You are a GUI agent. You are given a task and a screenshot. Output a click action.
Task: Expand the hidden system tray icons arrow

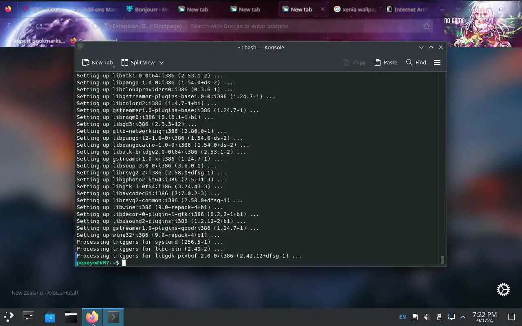pos(463,317)
